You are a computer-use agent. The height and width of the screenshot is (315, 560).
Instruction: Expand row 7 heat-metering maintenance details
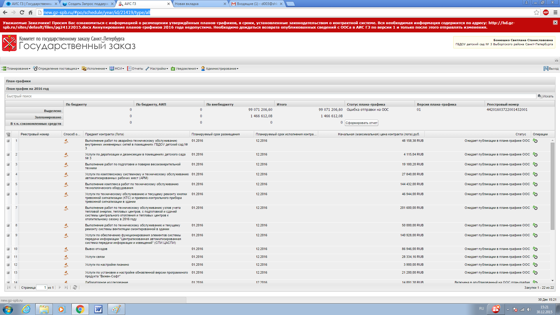(8, 208)
